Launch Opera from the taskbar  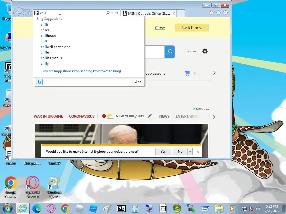coord(51,208)
